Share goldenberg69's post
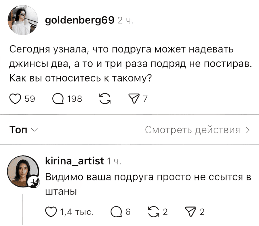The image size is (259, 226). click(x=134, y=98)
